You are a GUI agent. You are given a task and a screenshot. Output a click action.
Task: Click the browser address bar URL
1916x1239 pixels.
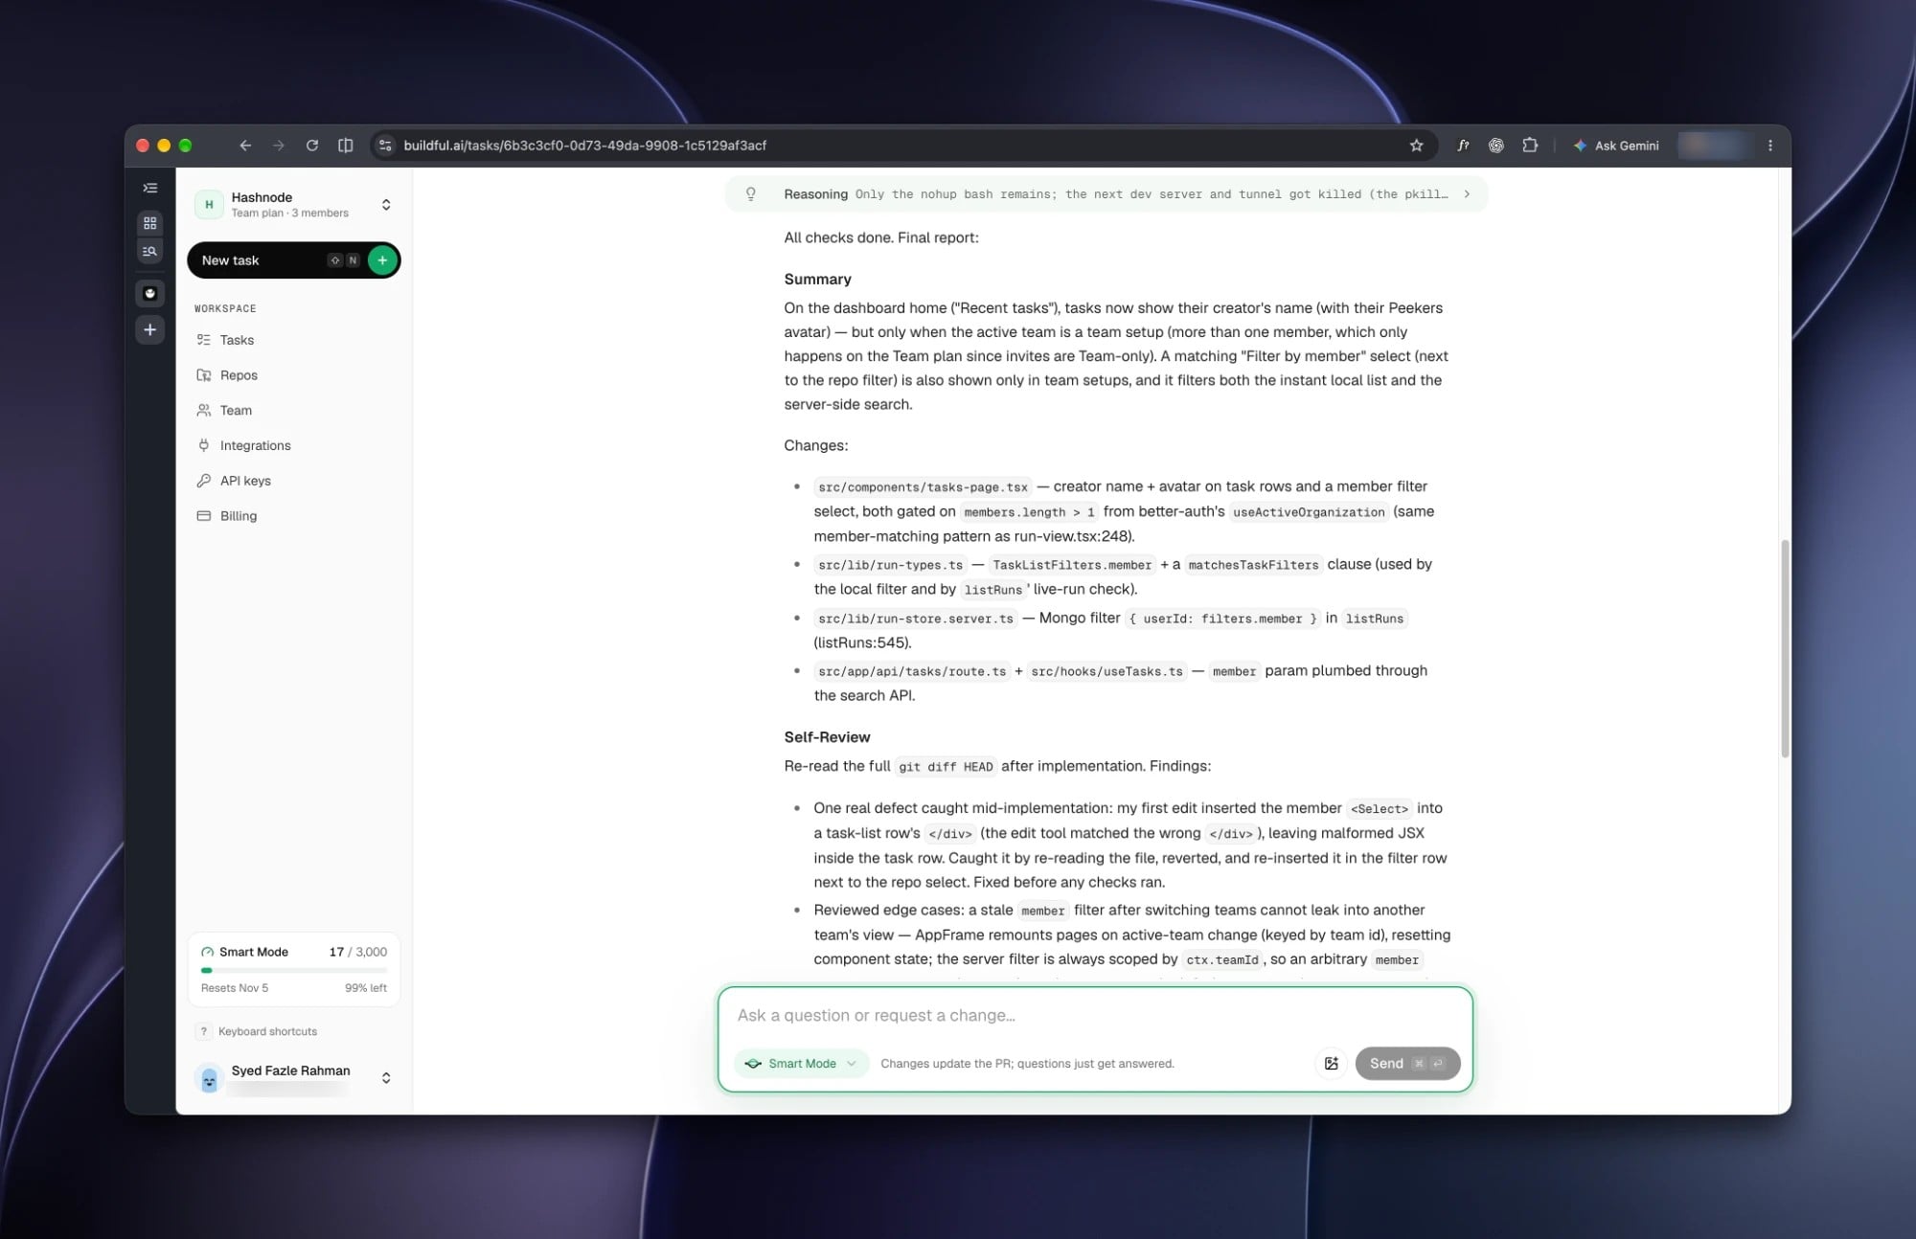584,146
